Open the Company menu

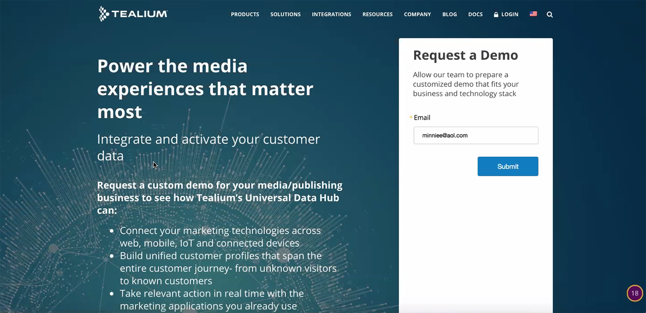pos(417,14)
